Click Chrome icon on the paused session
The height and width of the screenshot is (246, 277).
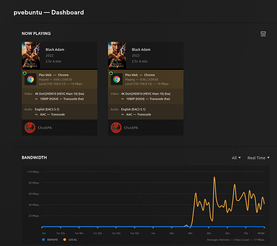[31, 79]
